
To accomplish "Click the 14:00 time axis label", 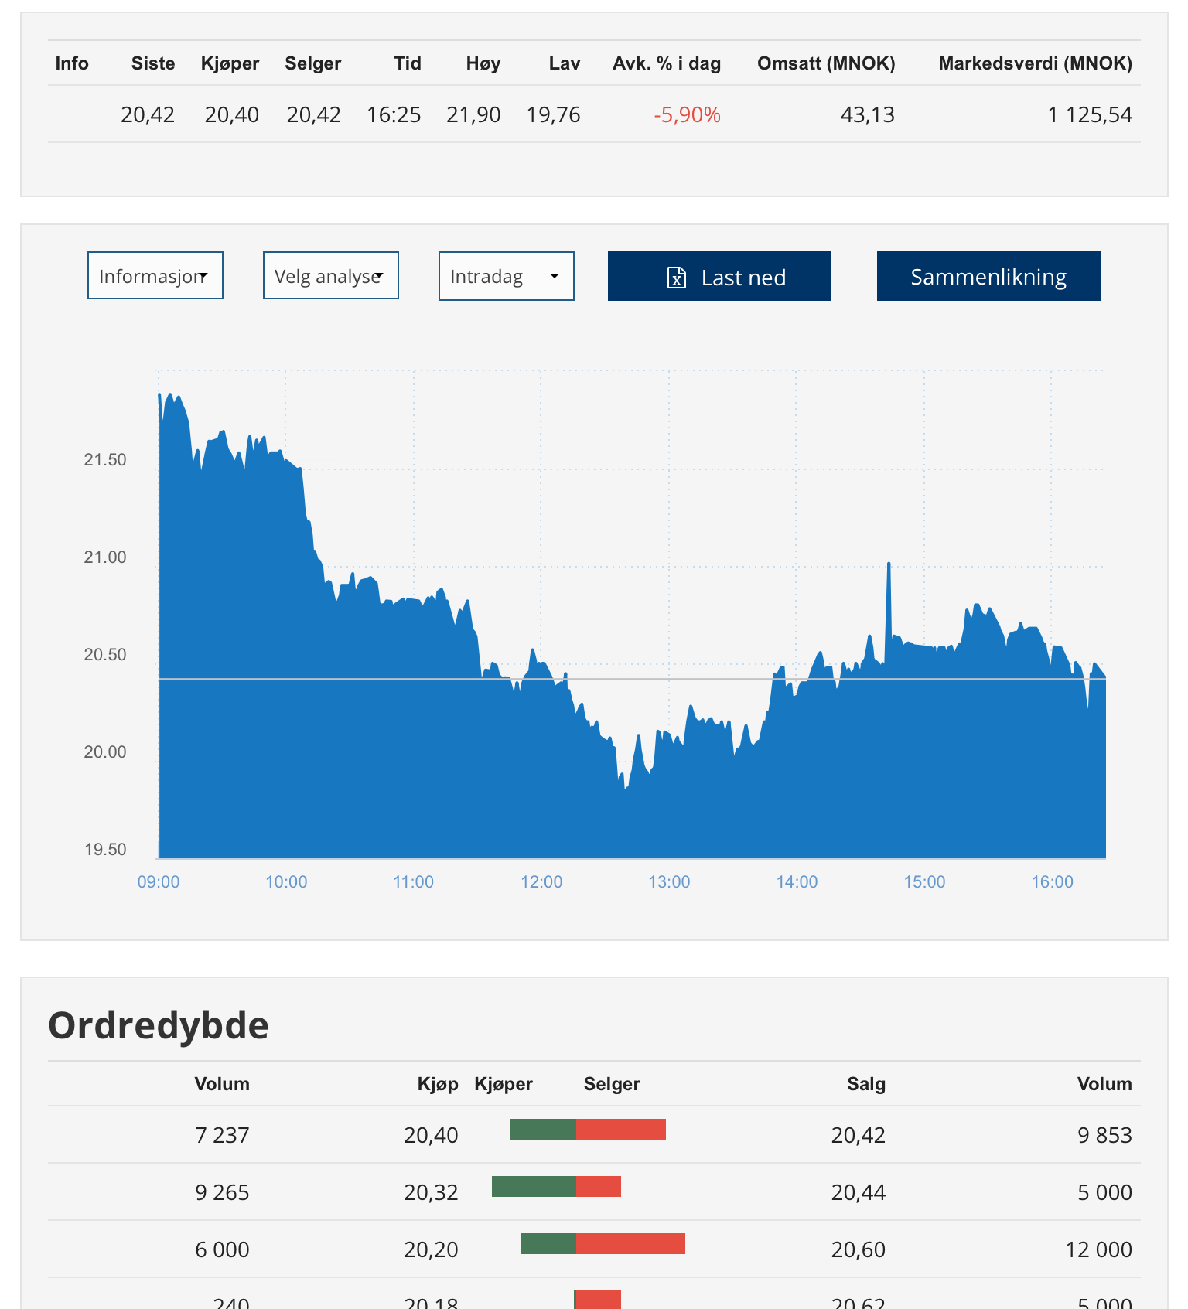I will pyautogui.click(x=797, y=881).
